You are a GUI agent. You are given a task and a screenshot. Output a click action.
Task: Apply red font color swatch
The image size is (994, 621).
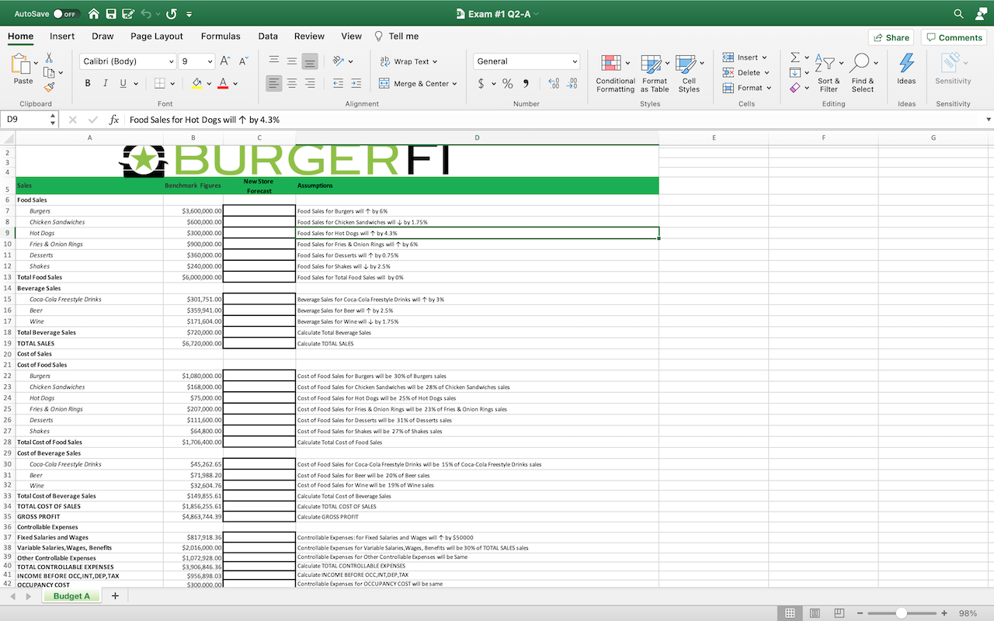point(225,83)
